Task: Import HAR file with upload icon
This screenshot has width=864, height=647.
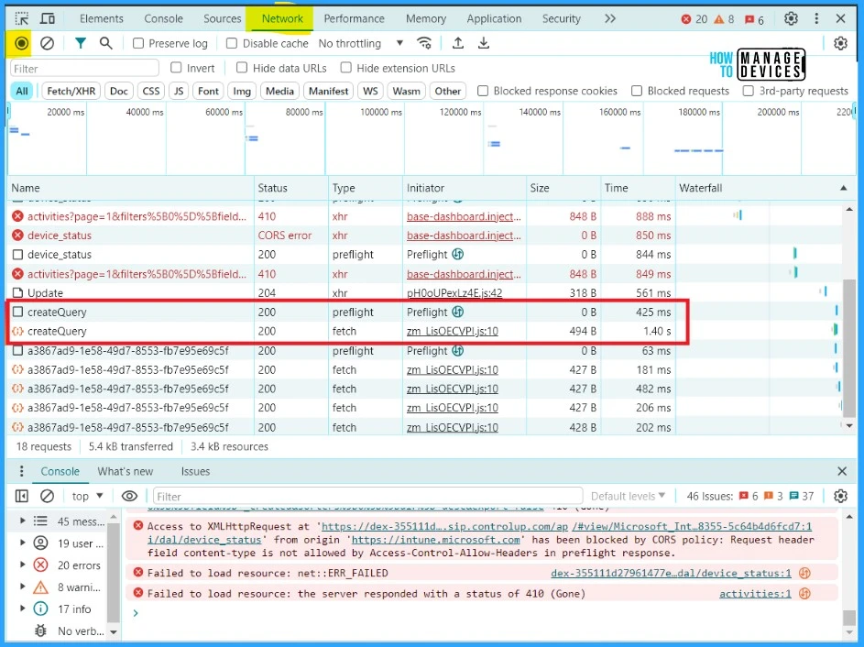Action: pyautogui.click(x=458, y=43)
